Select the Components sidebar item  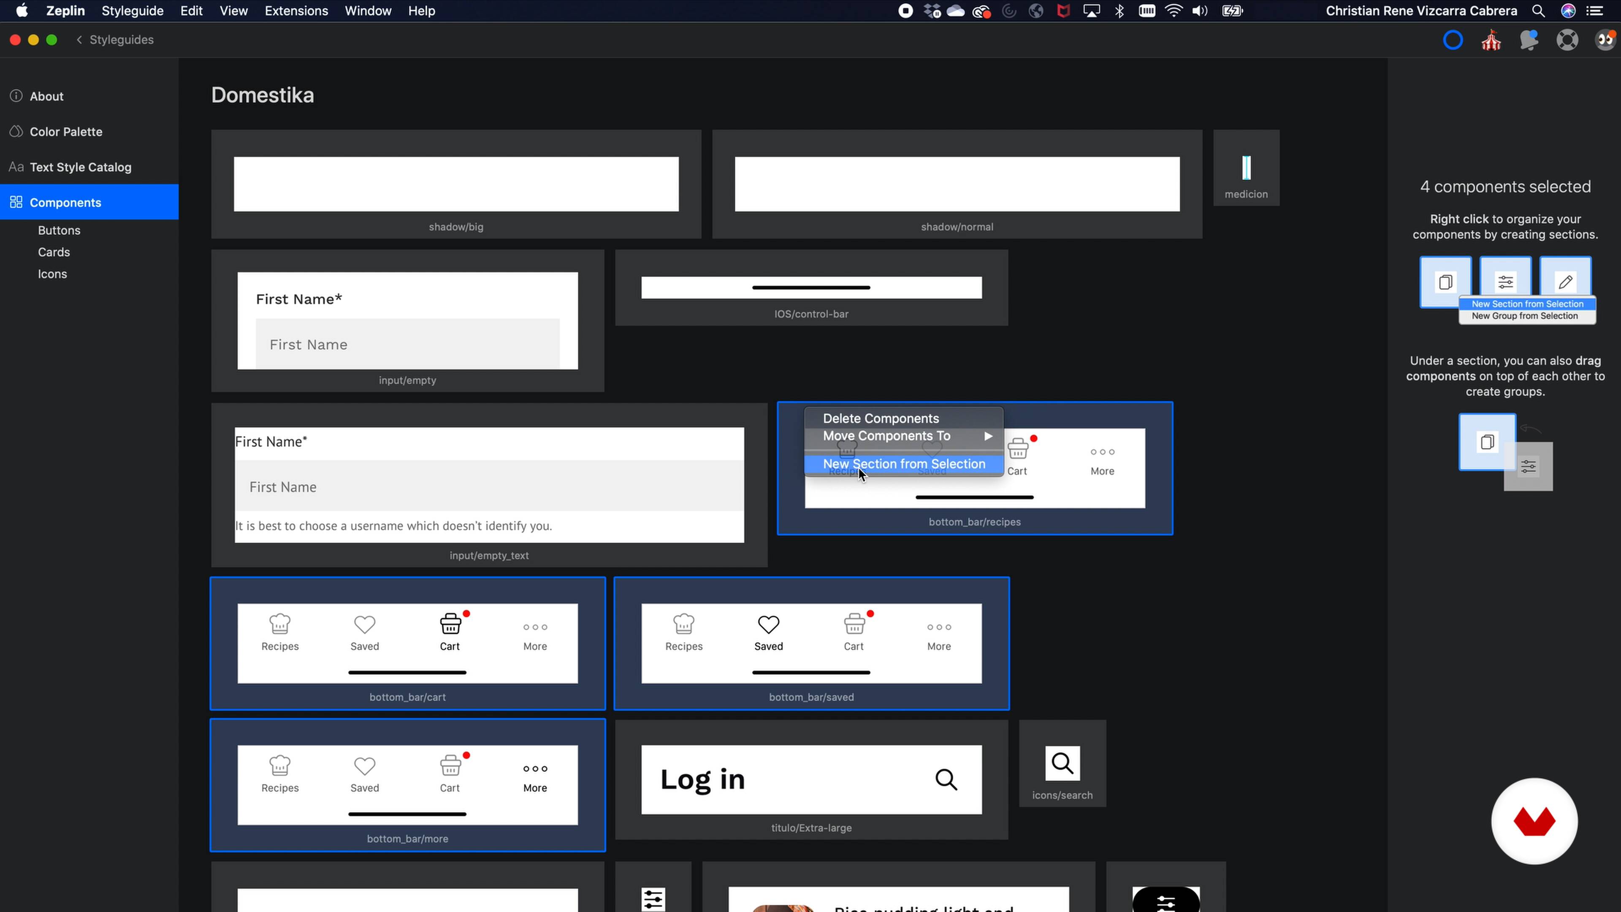(89, 202)
